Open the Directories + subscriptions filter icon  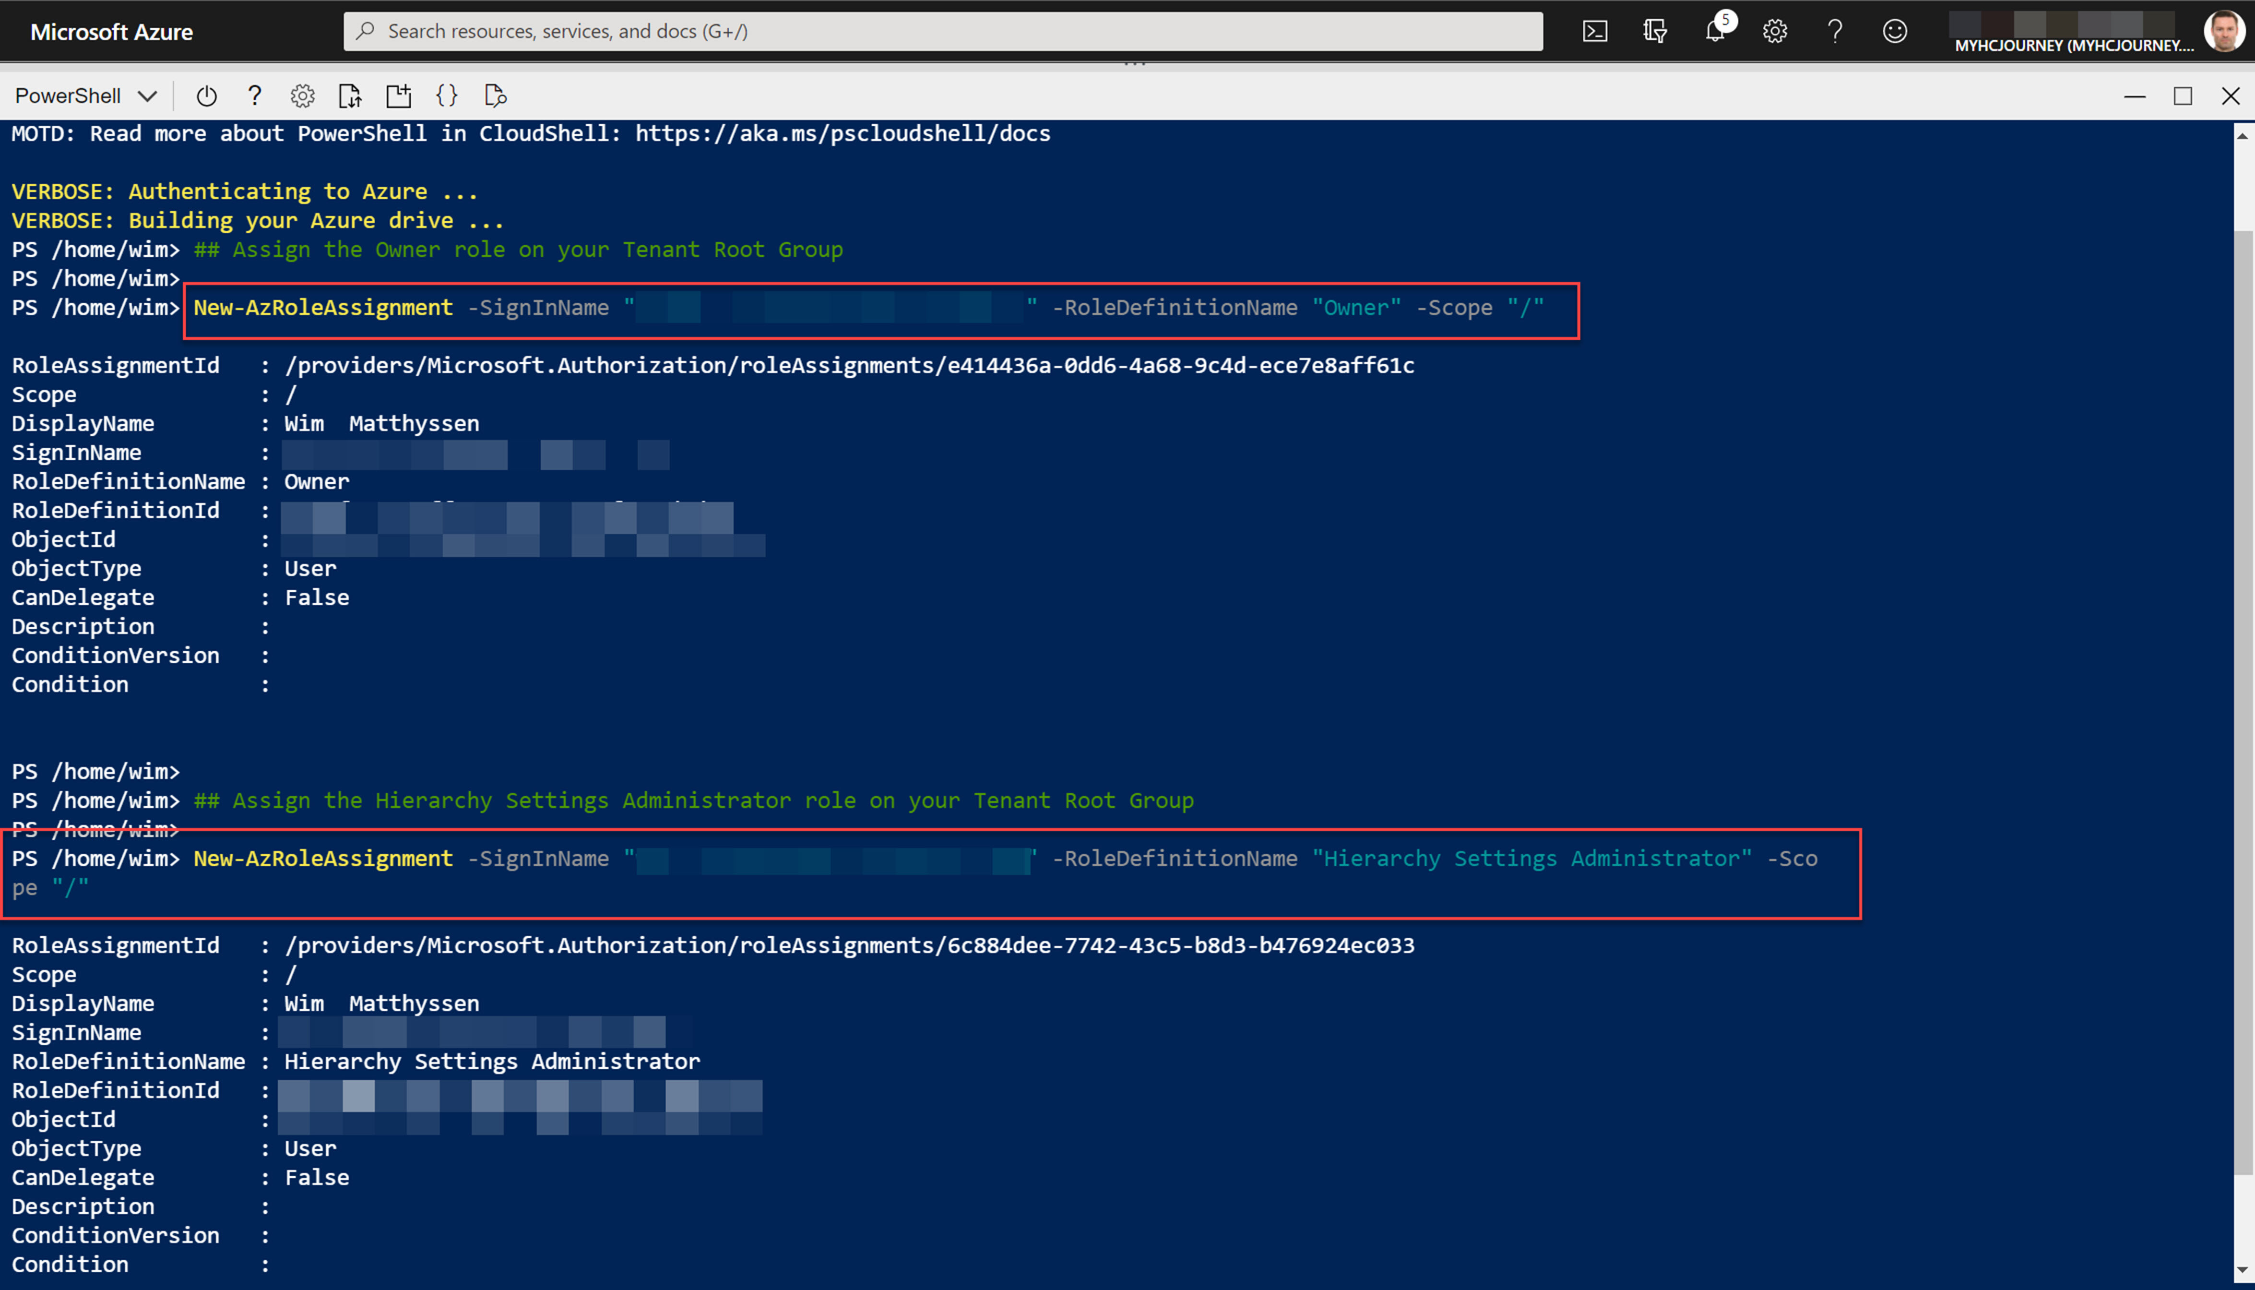click(x=1654, y=32)
